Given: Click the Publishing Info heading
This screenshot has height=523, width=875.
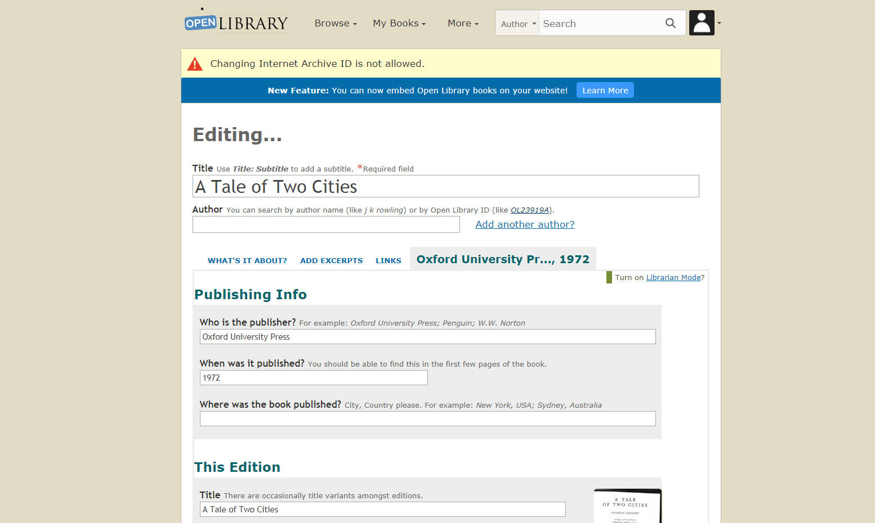Looking at the screenshot, I should coord(251,295).
